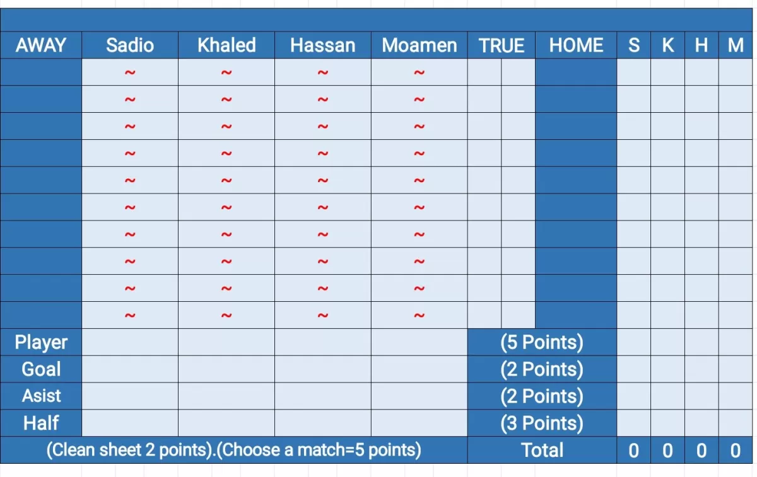Click Sadio's empty Player prediction cell
Image resolution: width=757 pixels, height=477 pixels.
(130, 342)
